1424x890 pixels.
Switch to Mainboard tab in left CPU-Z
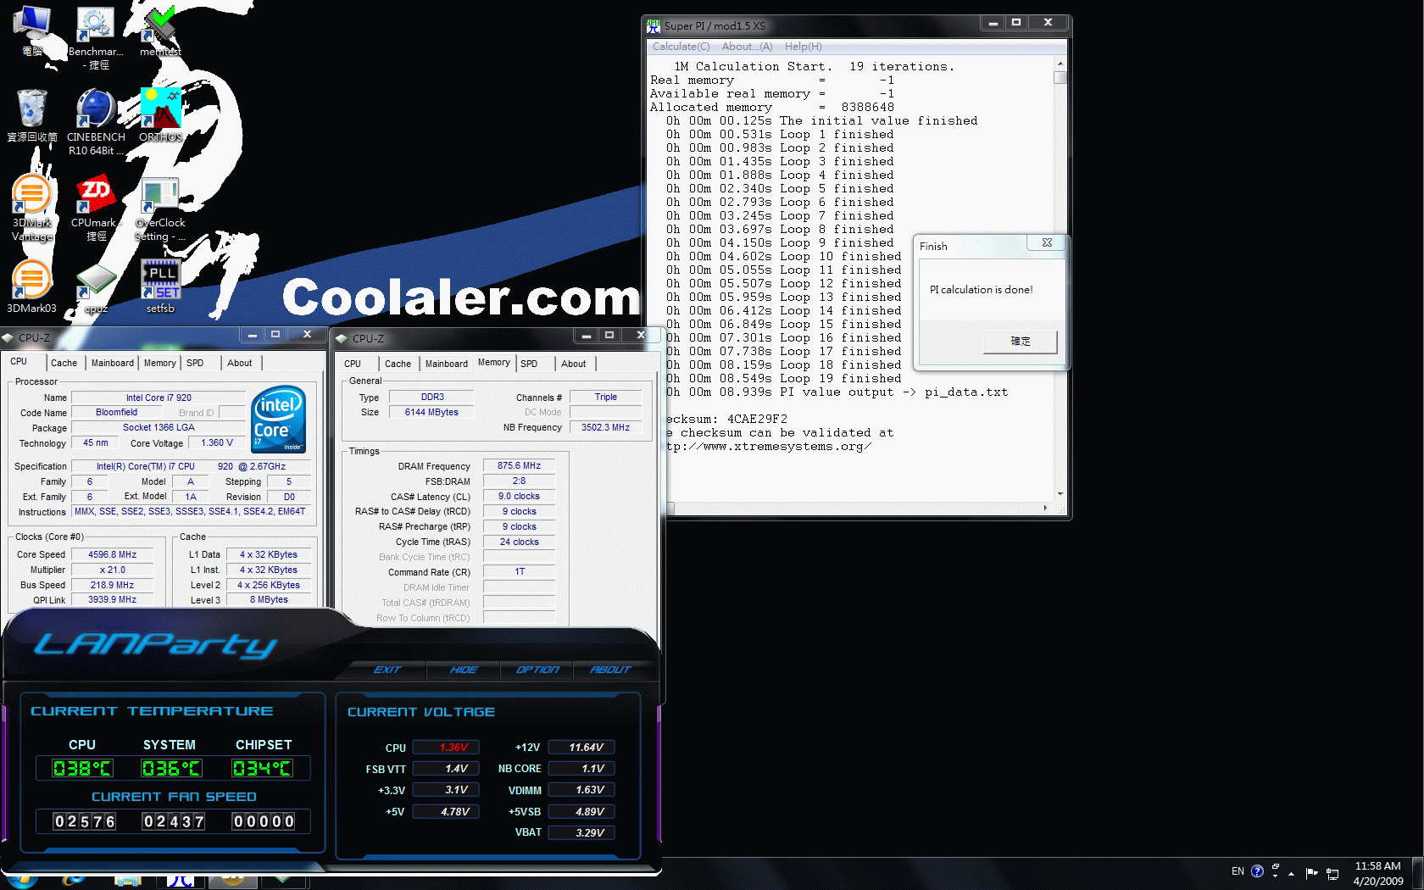coord(113,363)
